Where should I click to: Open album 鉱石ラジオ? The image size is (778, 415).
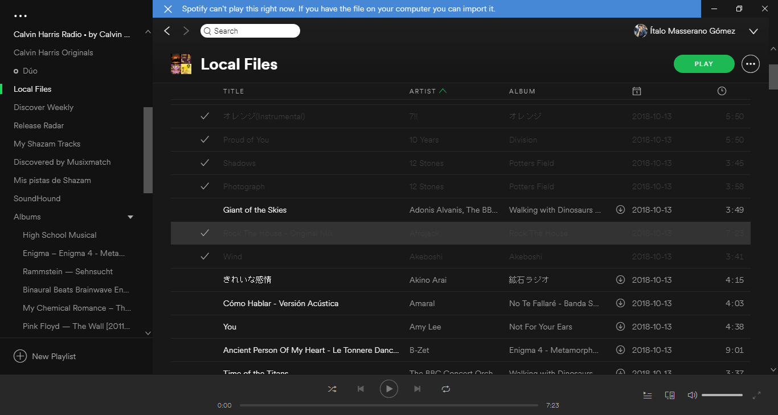(x=529, y=280)
